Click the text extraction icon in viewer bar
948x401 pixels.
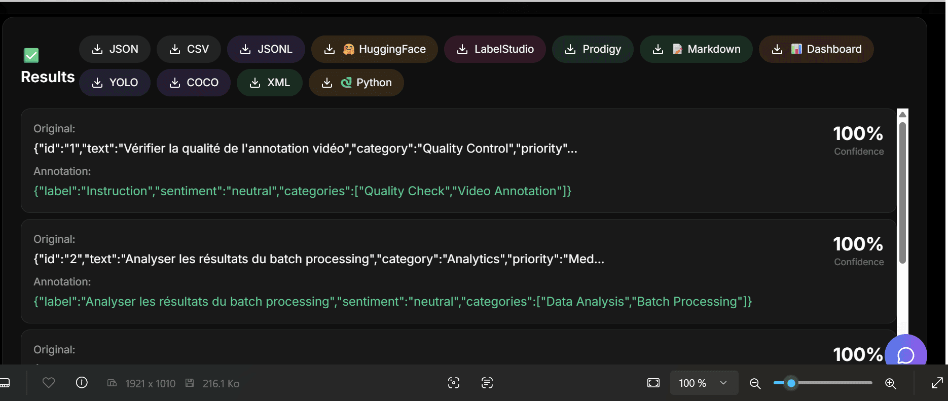pos(487,383)
